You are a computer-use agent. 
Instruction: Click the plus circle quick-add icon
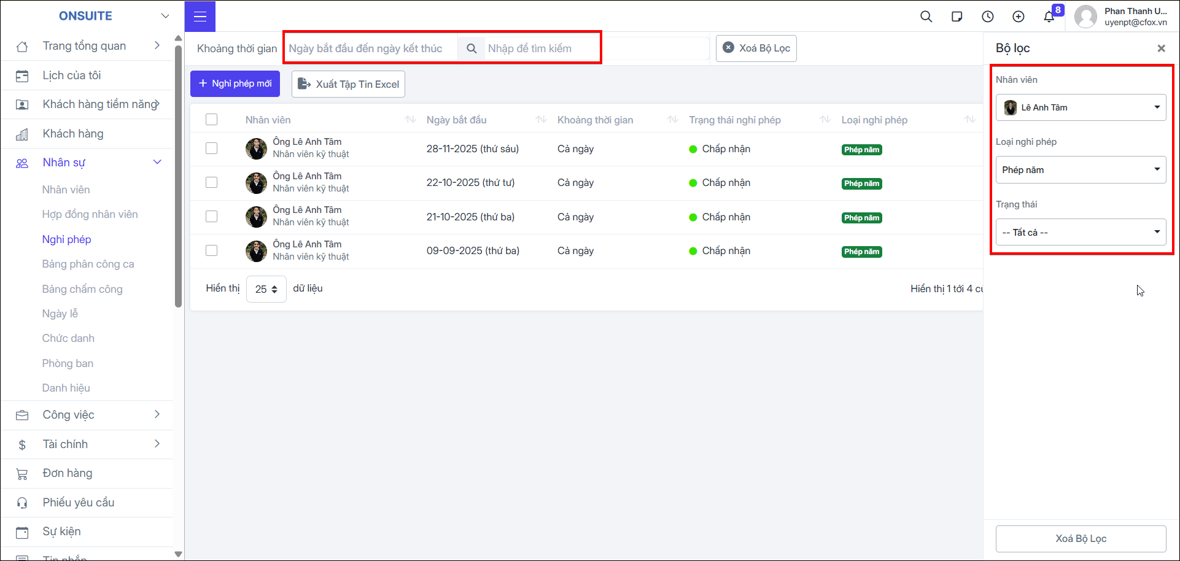[1019, 17]
